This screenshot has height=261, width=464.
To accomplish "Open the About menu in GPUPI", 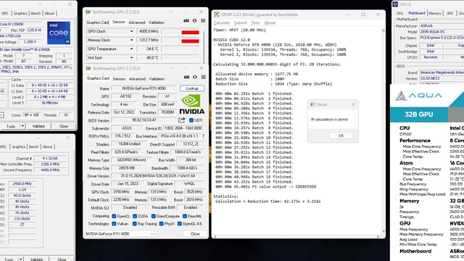I will pos(270,22).
